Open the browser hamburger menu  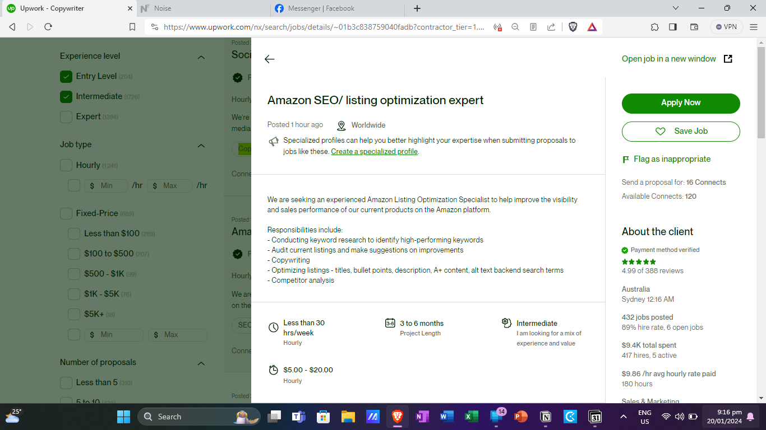(x=754, y=26)
